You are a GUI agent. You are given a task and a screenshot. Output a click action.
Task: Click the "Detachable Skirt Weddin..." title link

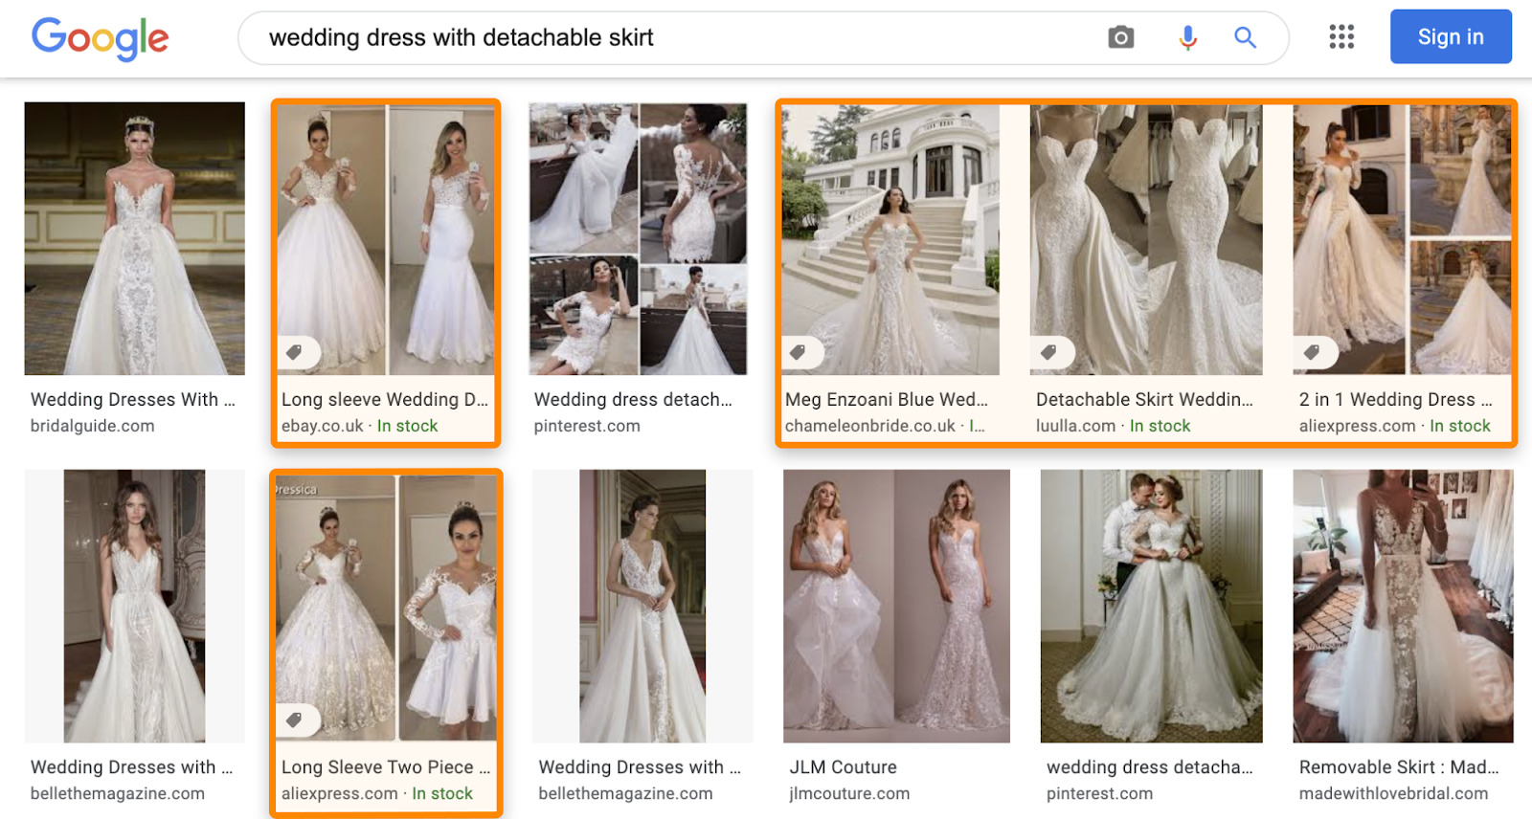pos(1143,400)
